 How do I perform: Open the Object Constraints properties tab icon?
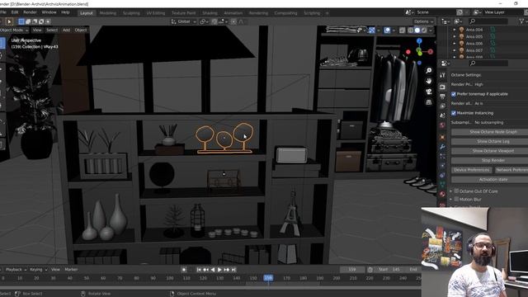tap(442, 175)
